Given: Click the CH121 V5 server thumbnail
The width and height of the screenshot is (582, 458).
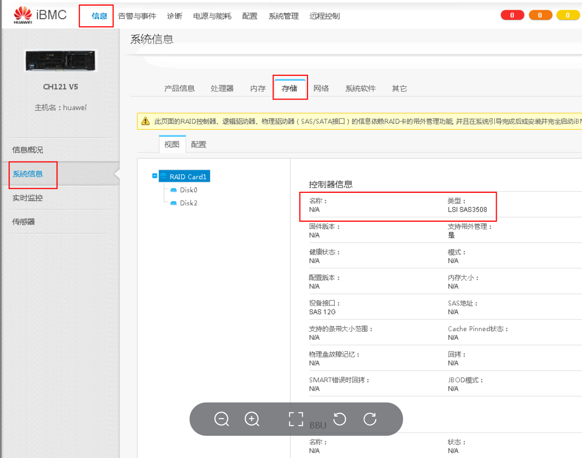Looking at the screenshot, I should click(x=61, y=60).
